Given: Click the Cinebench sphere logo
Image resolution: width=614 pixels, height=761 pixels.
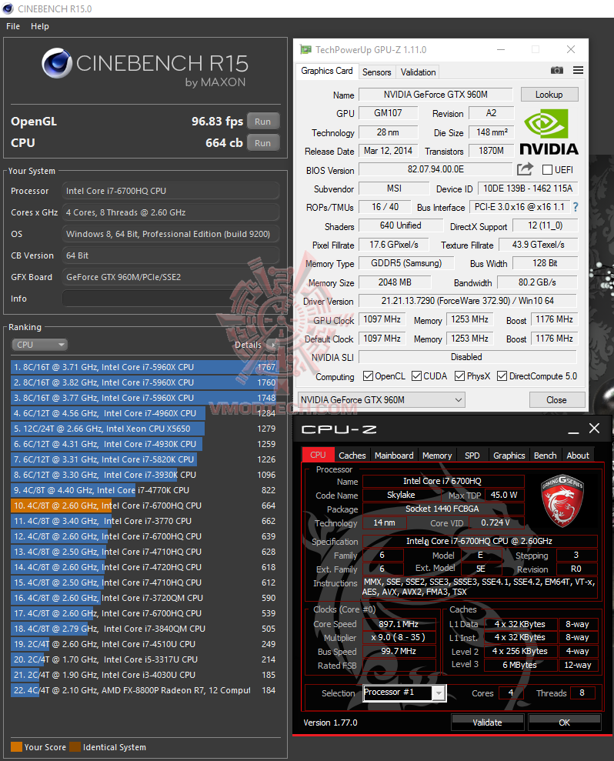Looking at the screenshot, I should click(x=57, y=64).
